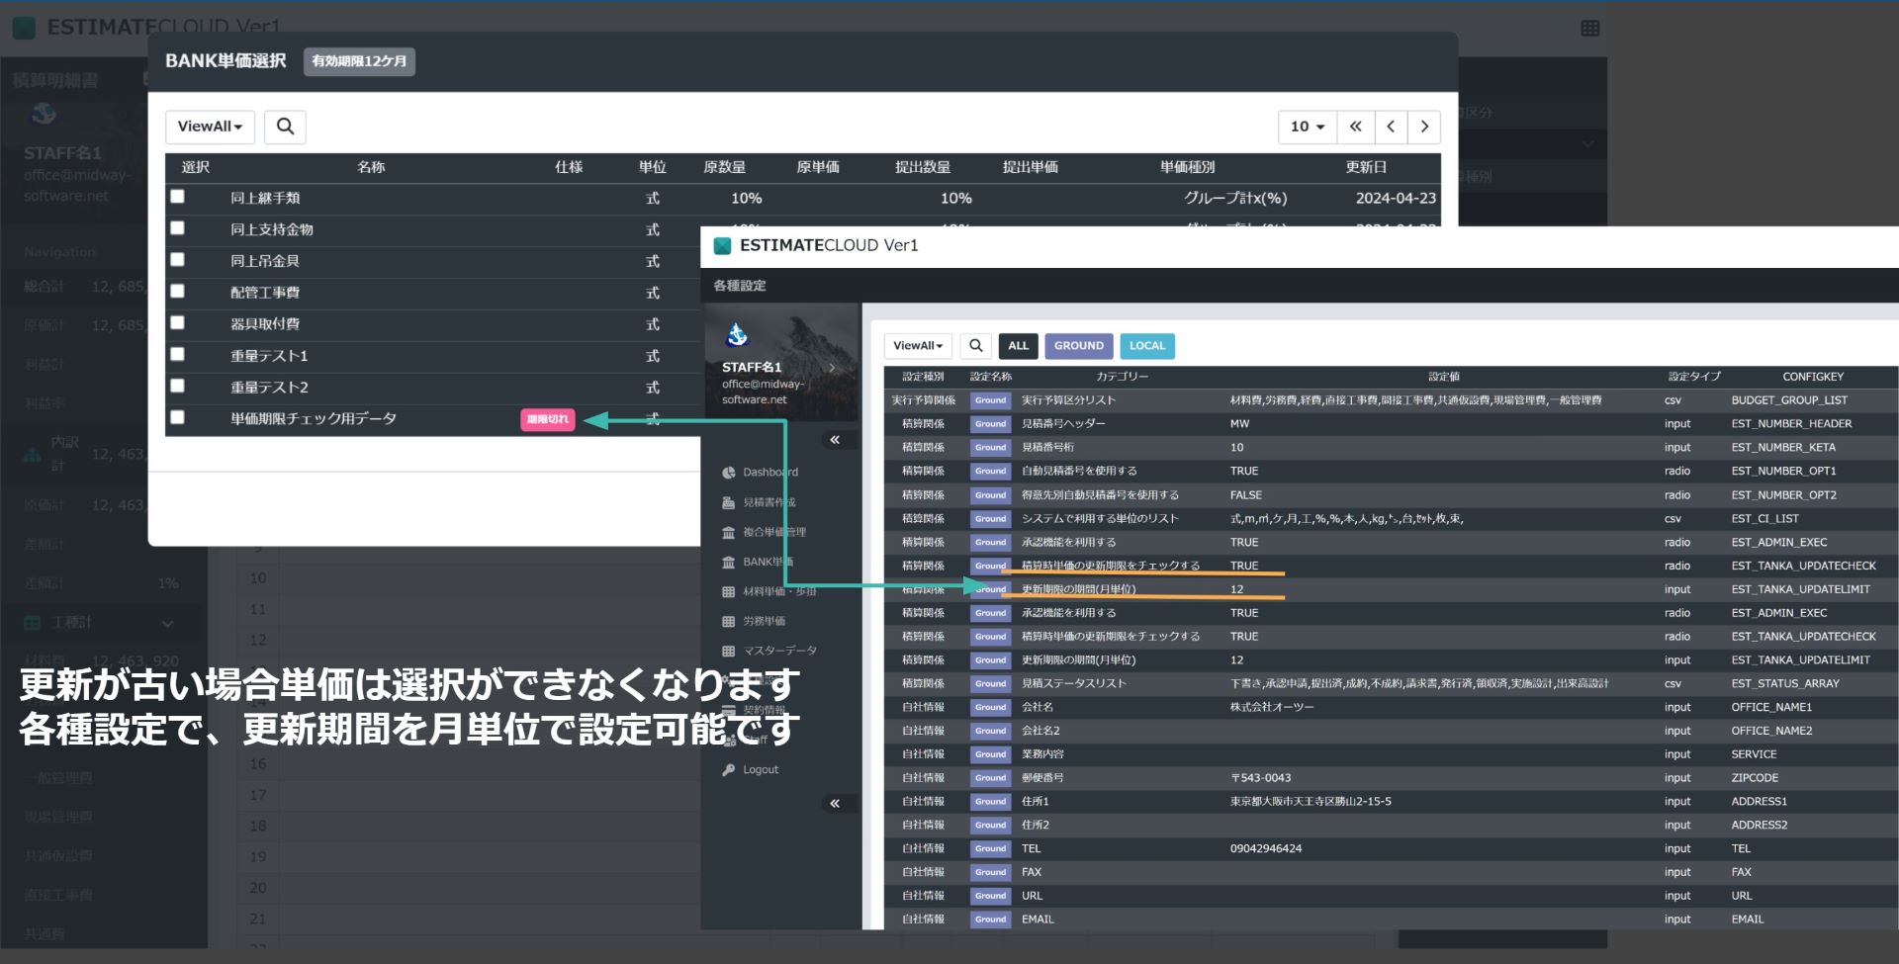Viewport: 1899px width, 964px height.
Task: Go to the previous page in the BANK単価選択 pager
Action: tap(1391, 127)
